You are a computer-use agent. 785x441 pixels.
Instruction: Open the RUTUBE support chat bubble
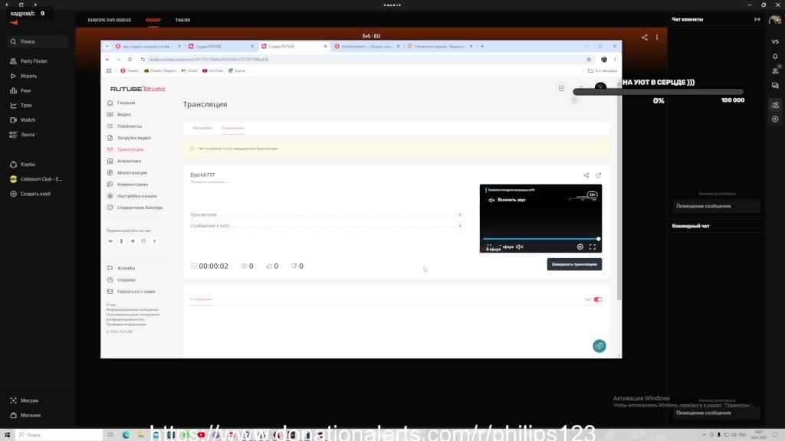coord(599,346)
